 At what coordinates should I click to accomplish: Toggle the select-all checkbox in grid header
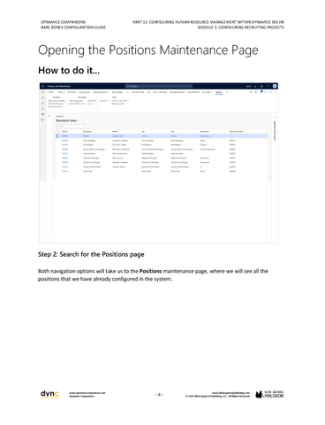pyautogui.click(x=58, y=132)
